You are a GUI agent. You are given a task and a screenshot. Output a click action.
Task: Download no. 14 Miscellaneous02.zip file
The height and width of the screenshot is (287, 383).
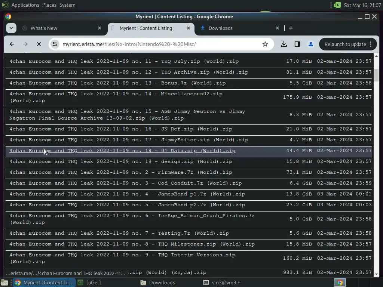[x=116, y=97]
